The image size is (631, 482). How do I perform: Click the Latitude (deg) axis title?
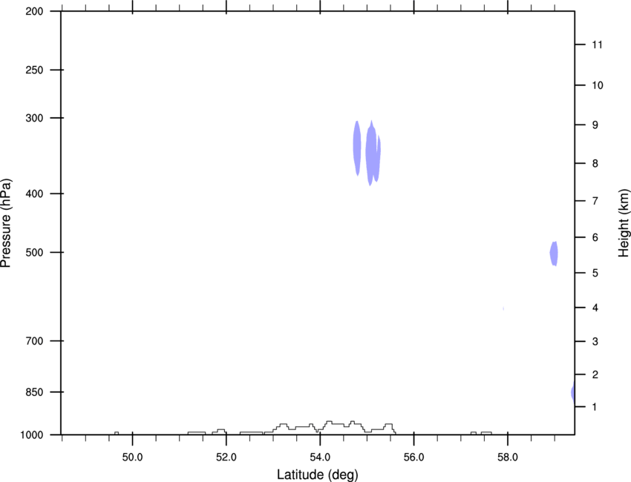coord(317,475)
